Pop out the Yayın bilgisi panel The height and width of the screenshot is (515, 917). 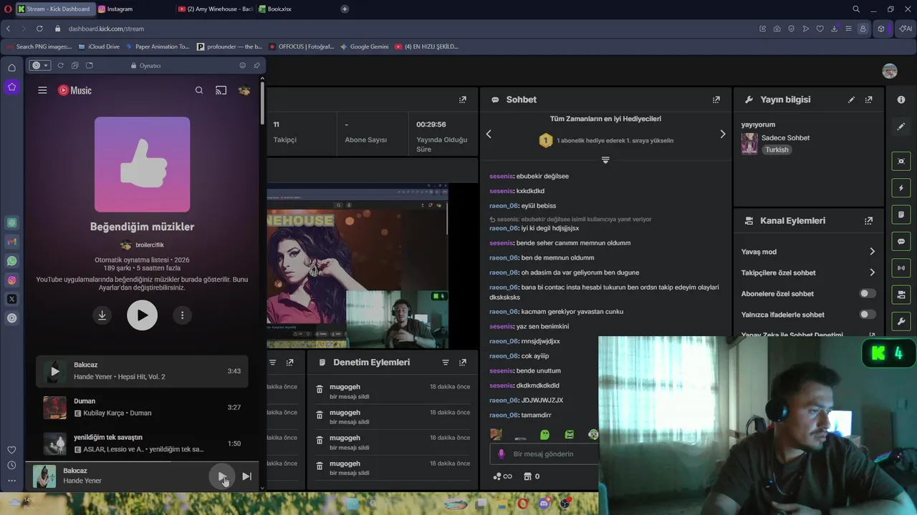pyautogui.click(x=869, y=100)
